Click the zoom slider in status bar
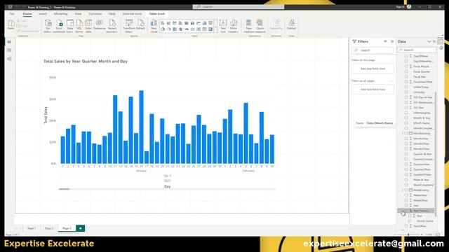 pyautogui.click(x=408, y=234)
